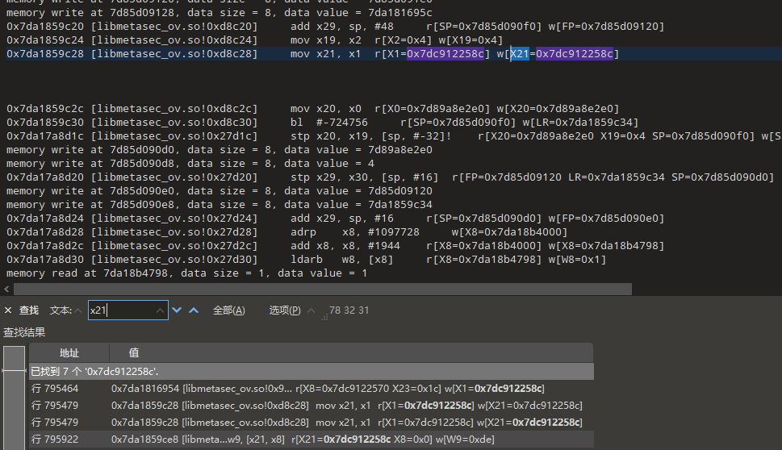This screenshot has height=450, width=782.
Task: Jump to next match with down arrow
Action: pos(177,310)
